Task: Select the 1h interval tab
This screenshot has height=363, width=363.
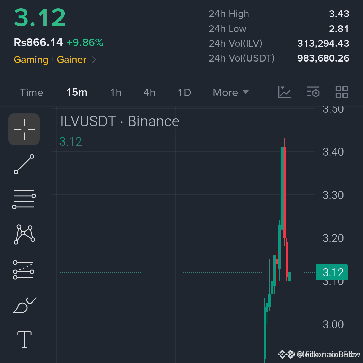Action: (116, 93)
